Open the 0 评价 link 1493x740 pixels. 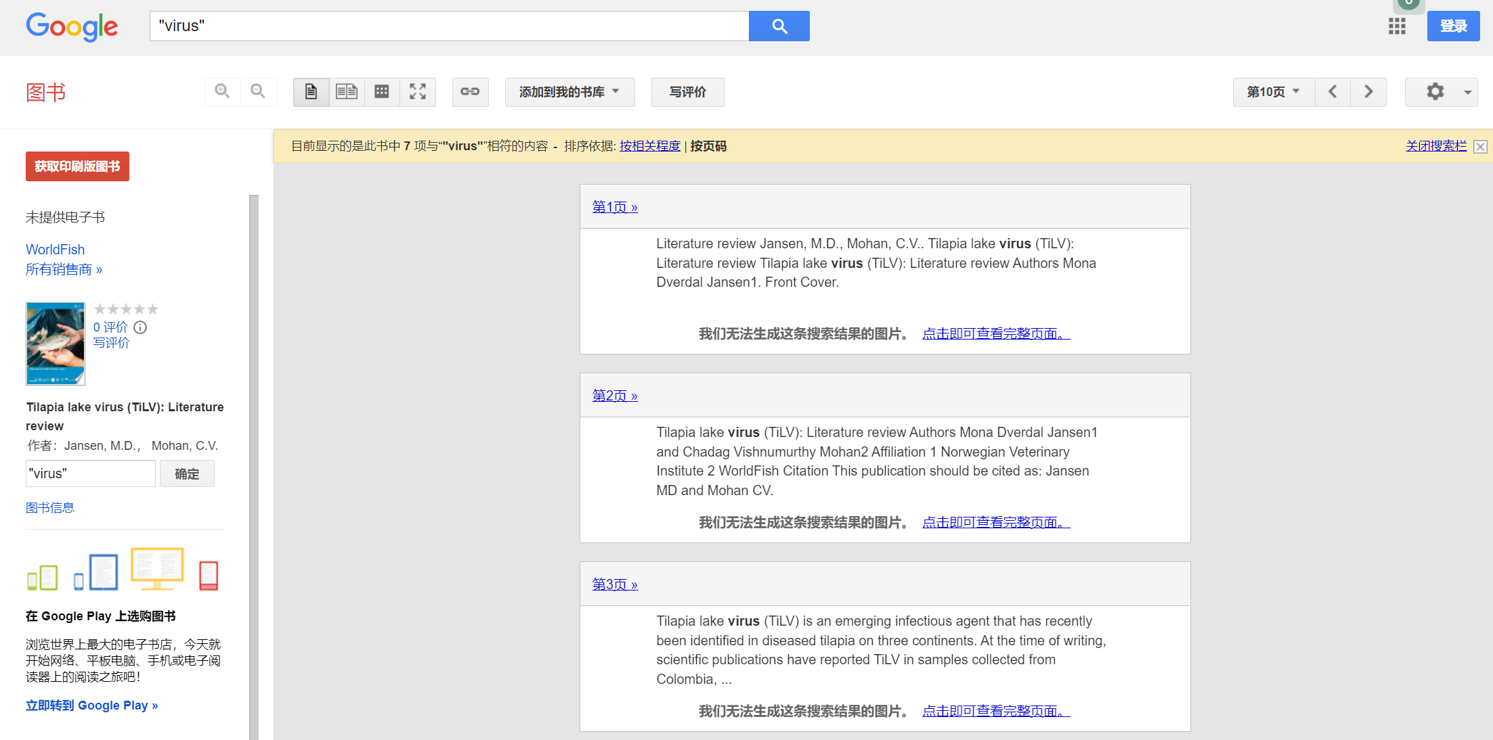click(110, 327)
